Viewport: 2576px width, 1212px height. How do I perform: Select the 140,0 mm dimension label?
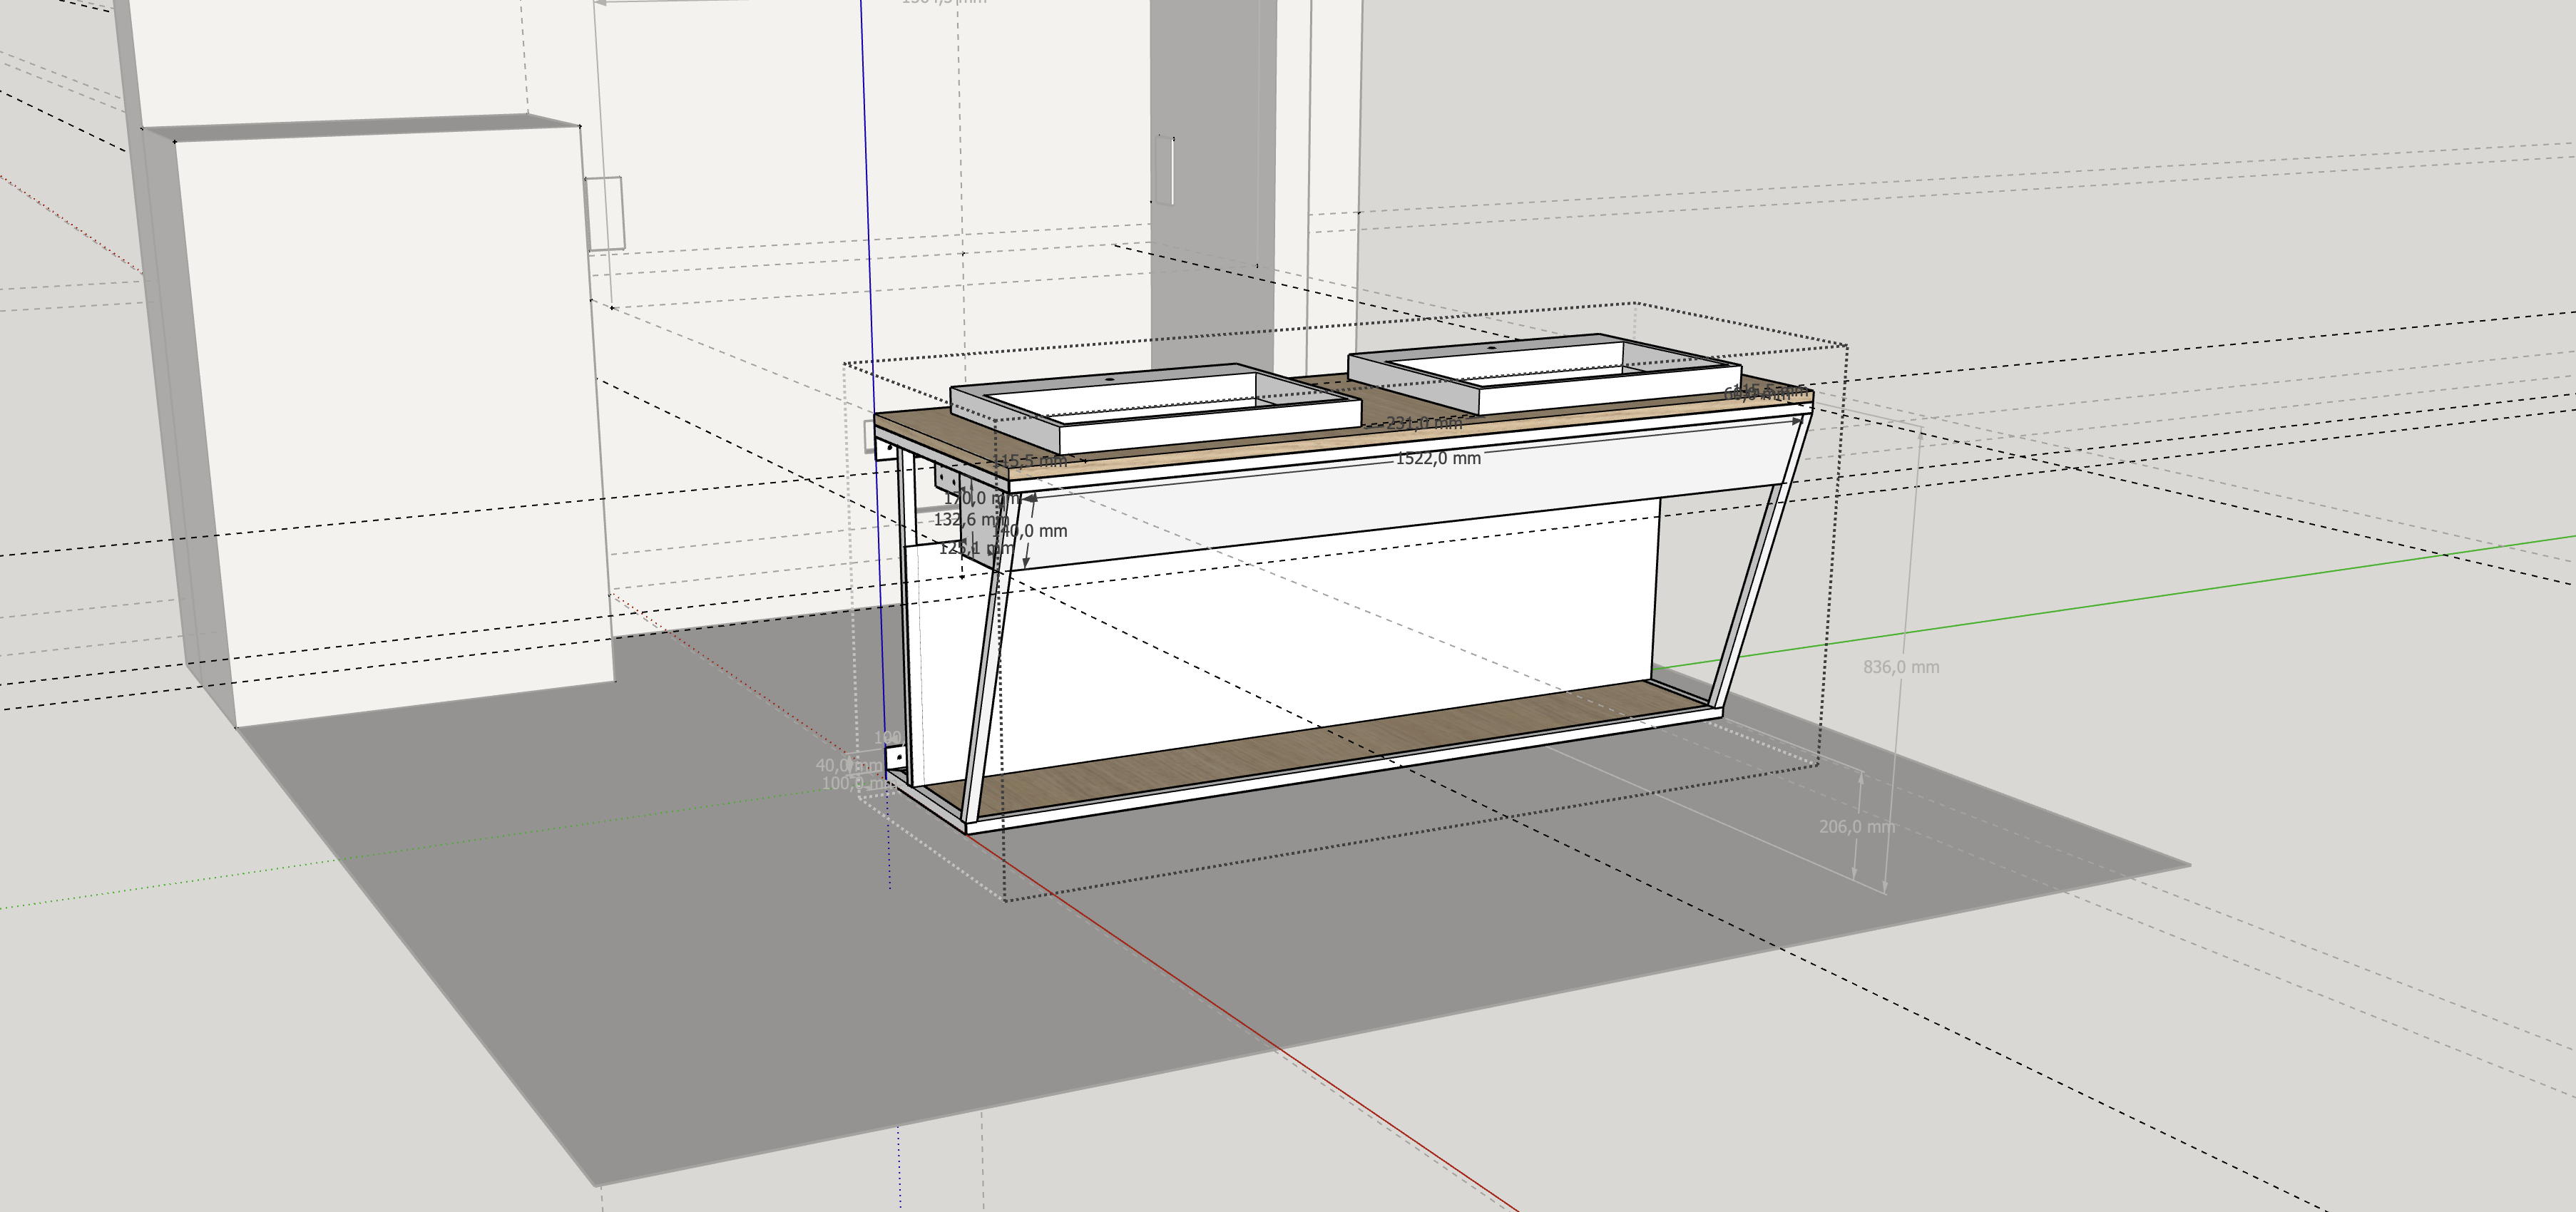(1034, 531)
